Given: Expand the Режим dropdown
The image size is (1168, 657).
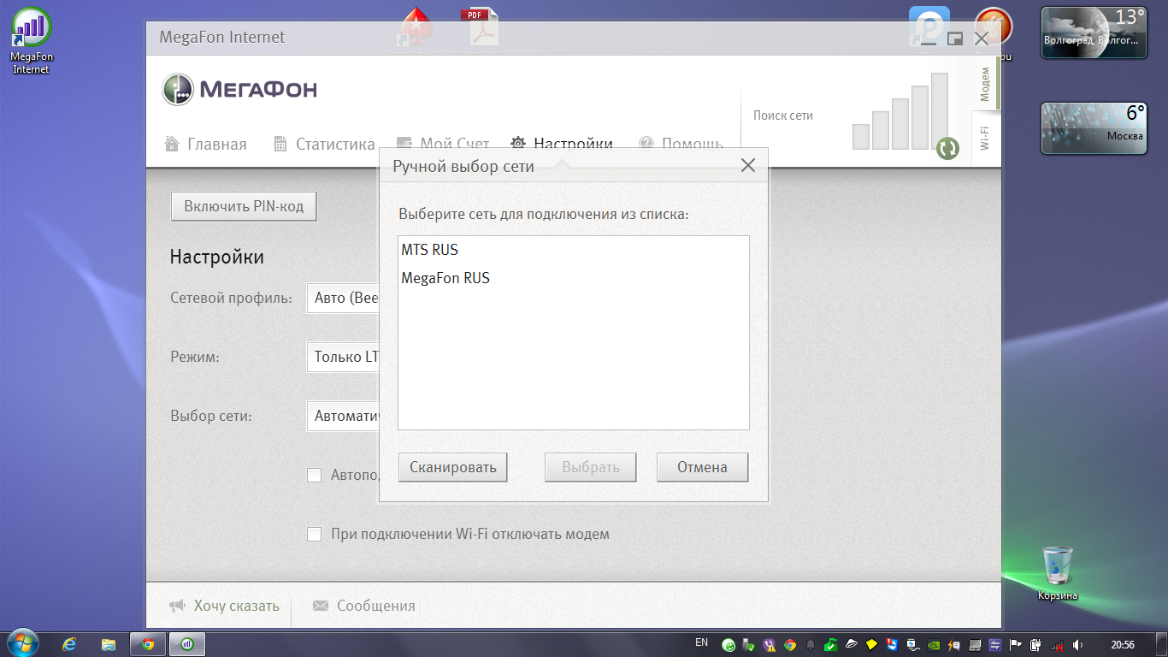Looking at the screenshot, I should click(343, 357).
